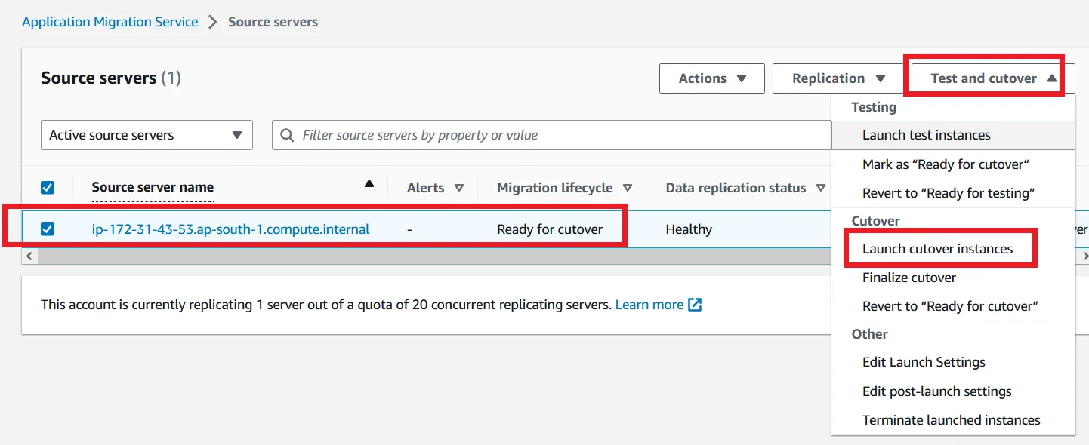Click the filter source servers search field
The image size is (1089, 445).
pos(551,135)
